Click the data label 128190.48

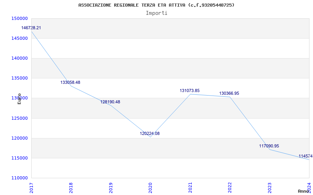(110, 102)
